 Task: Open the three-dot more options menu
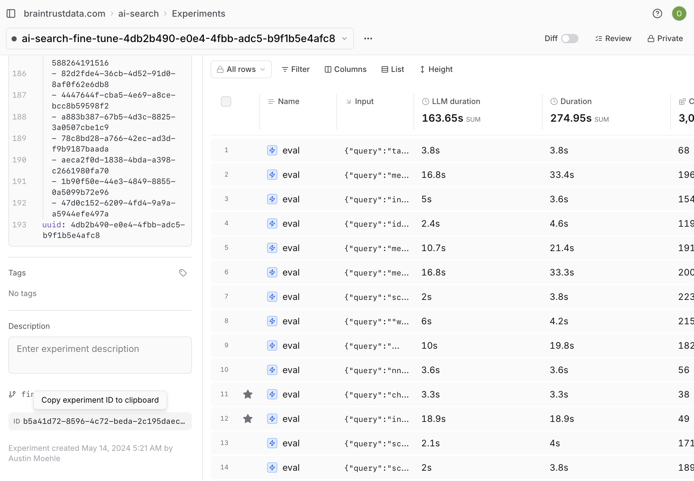coord(368,39)
